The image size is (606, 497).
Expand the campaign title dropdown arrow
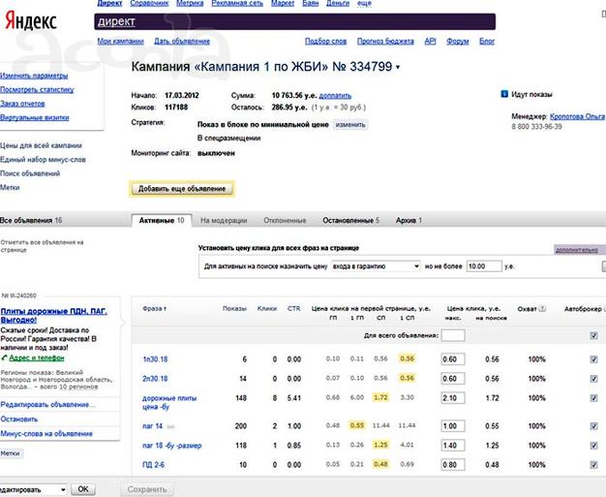click(398, 67)
